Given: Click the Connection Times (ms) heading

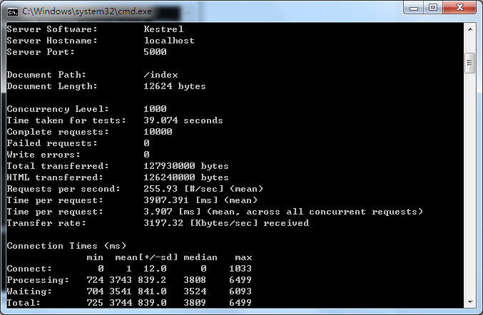Looking at the screenshot, I should point(66,245).
